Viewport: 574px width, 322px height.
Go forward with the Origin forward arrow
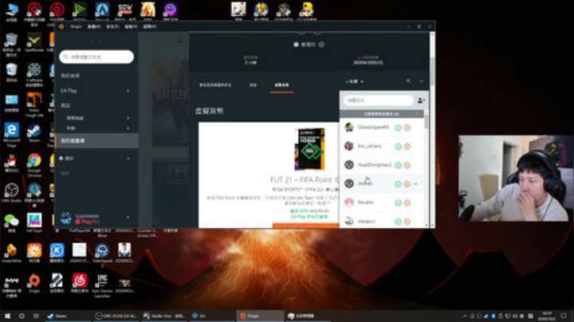coord(99,41)
